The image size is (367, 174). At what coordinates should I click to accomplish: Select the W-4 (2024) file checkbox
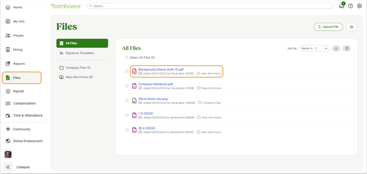pos(127,130)
